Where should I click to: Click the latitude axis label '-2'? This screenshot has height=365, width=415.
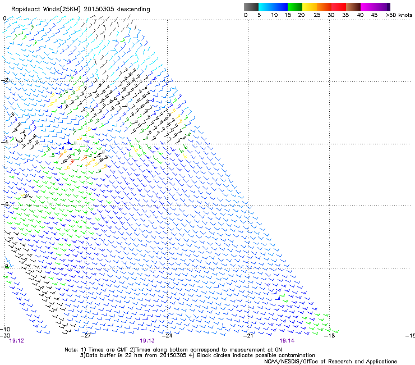pos(4,80)
